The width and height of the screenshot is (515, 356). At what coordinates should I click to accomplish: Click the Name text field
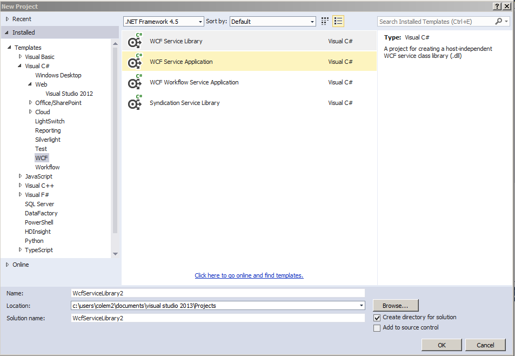pos(218,293)
